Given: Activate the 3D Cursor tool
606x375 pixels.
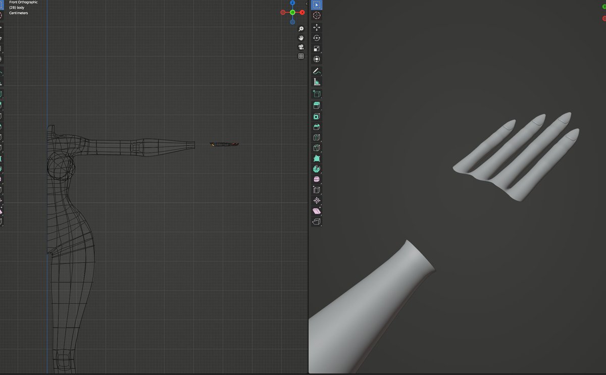Looking at the screenshot, I should tap(317, 15).
